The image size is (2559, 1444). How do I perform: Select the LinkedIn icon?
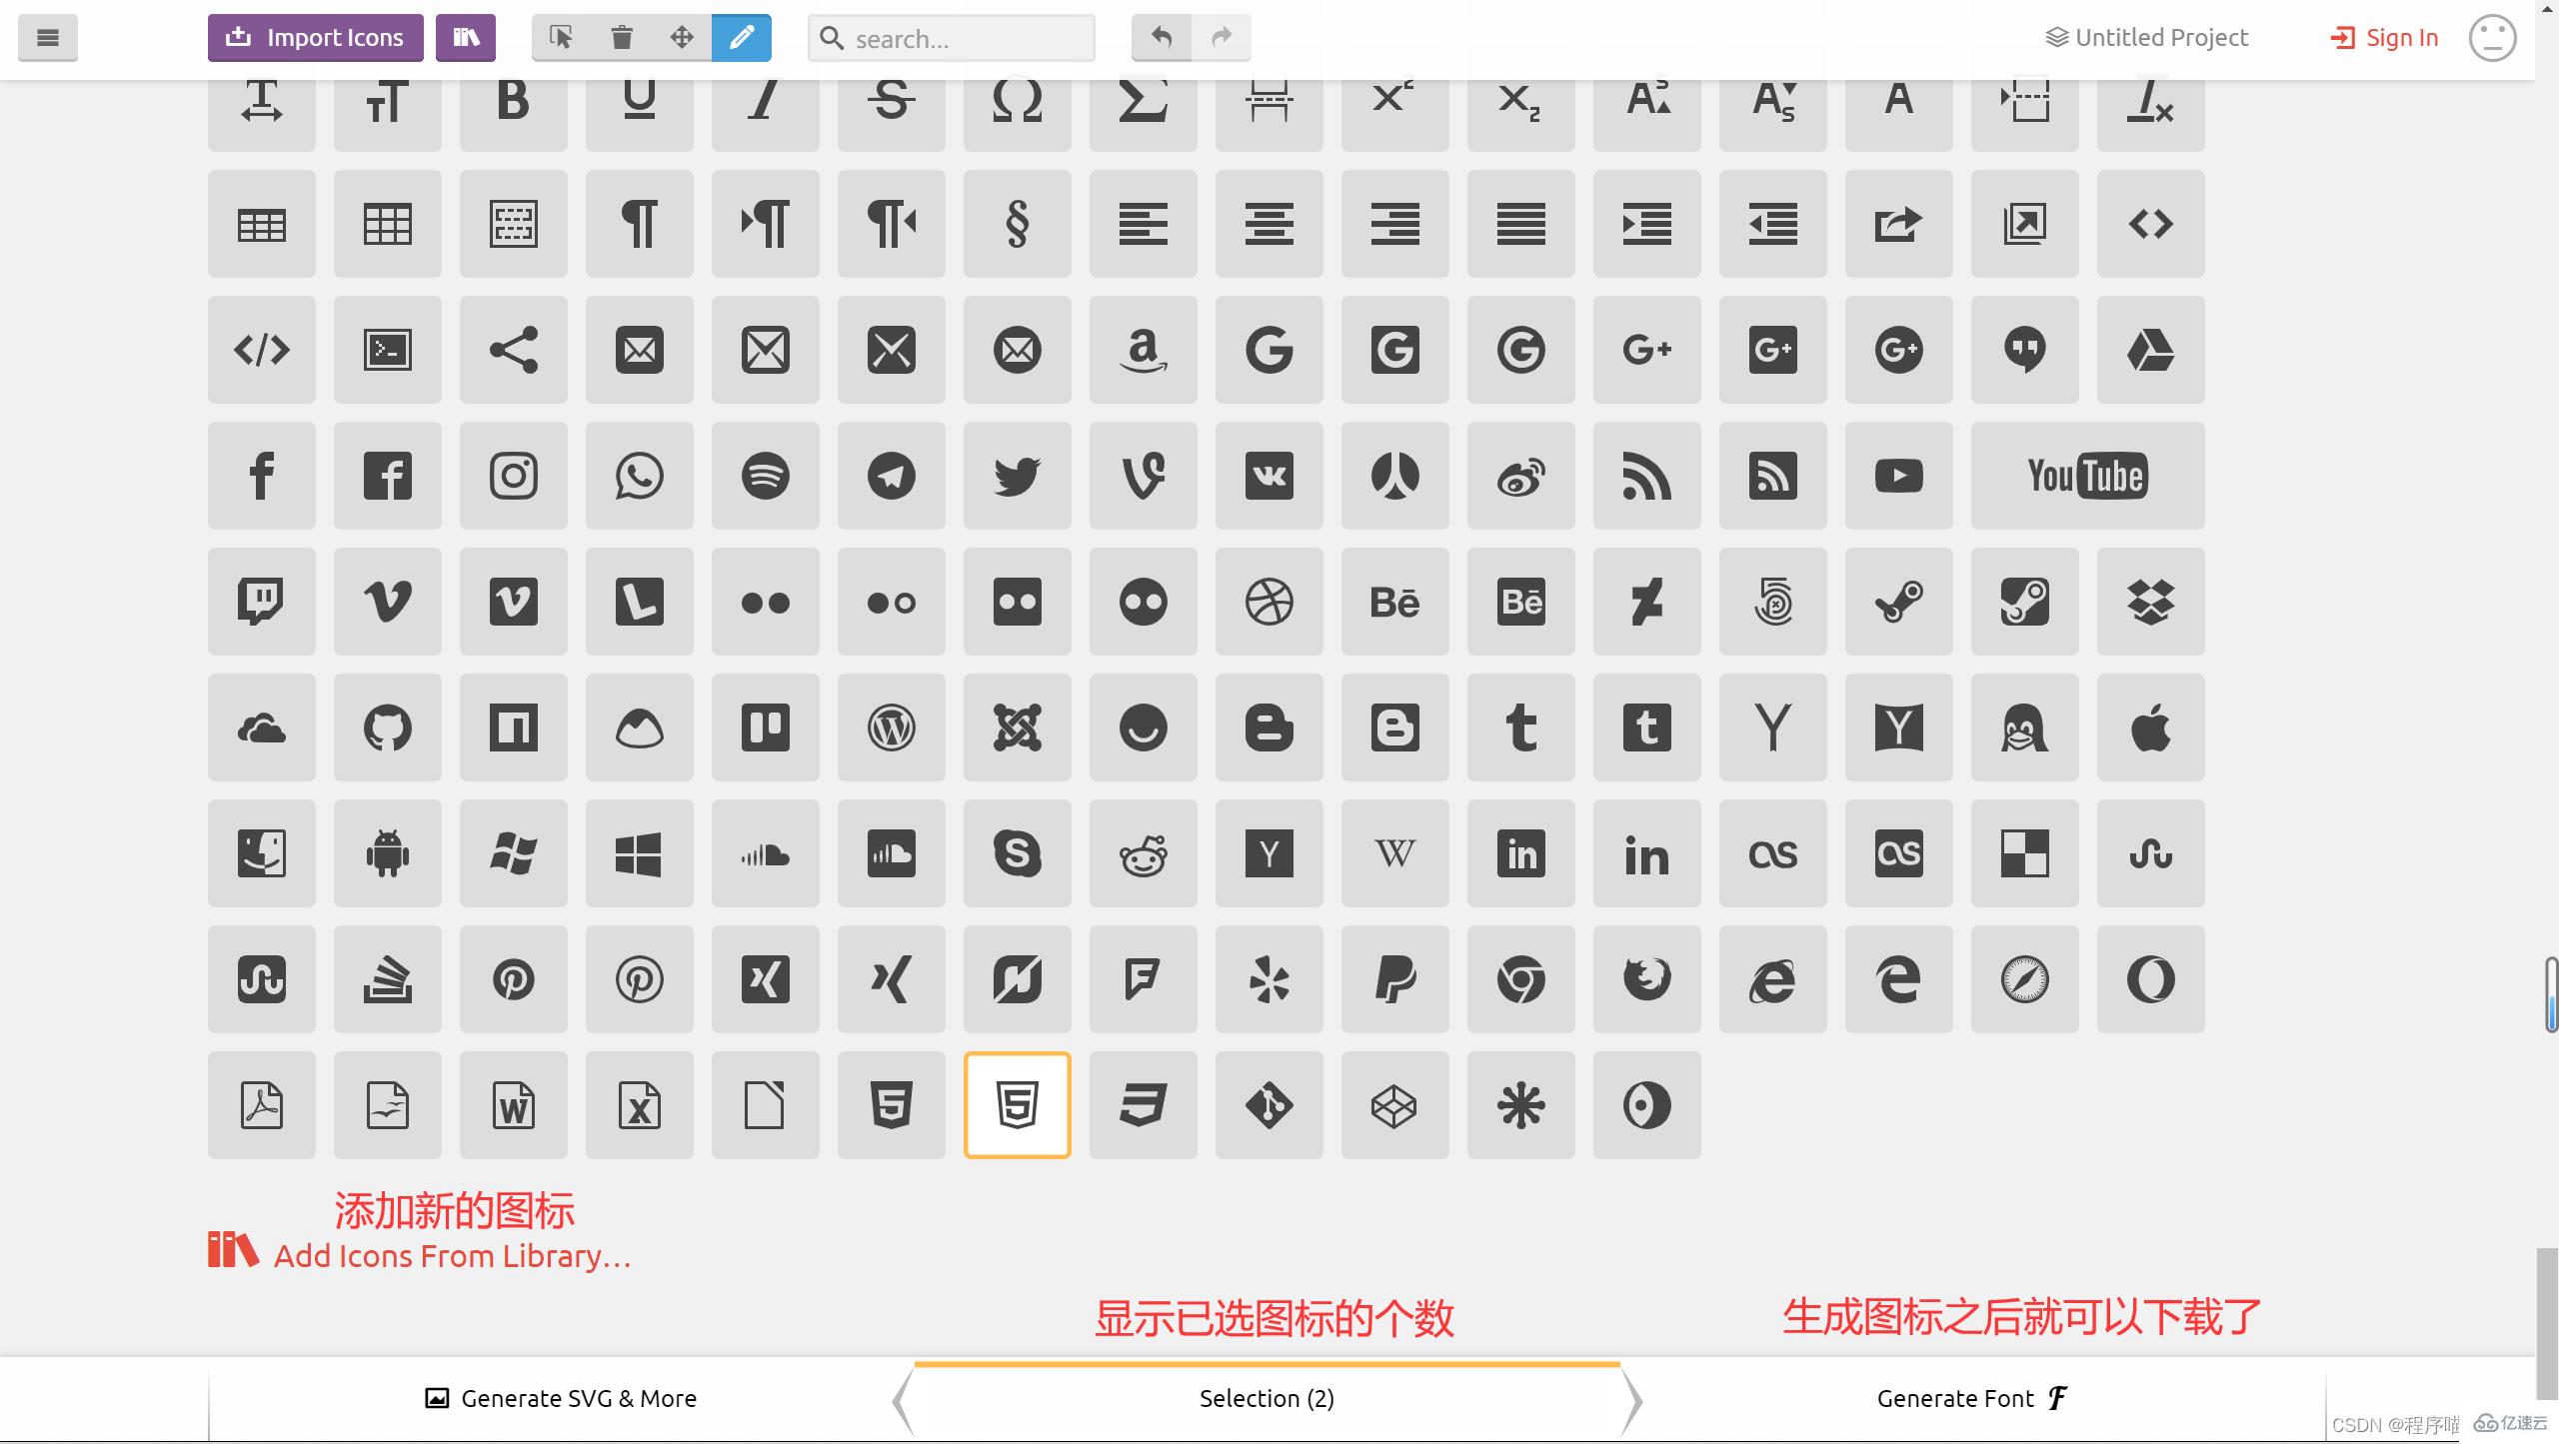(x=1520, y=852)
